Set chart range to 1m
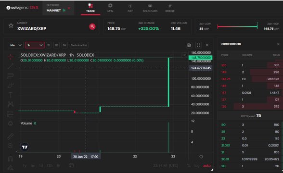283x173 pixels. click(x=33, y=165)
